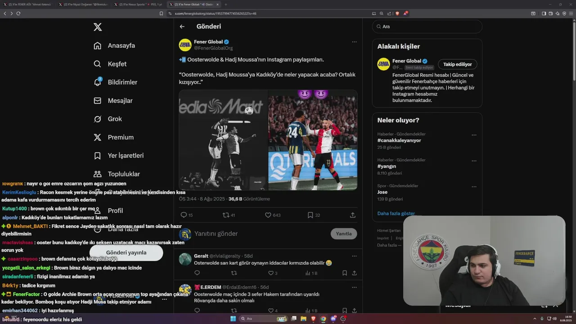View the 1 B stats on Geralt's reply
The image size is (576, 324).
(311, 273)
